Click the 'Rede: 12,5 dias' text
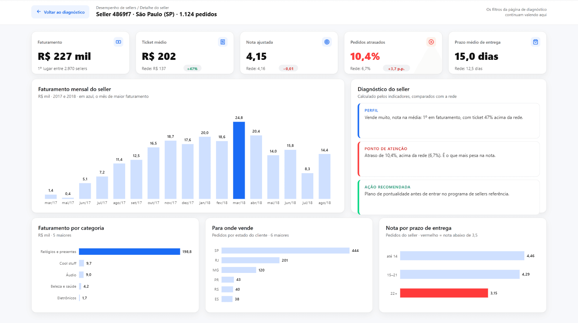This screenshot has height=323, width=578. coord(469,69)
